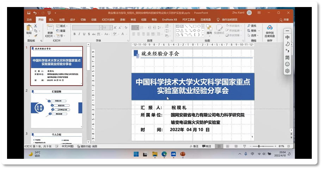This screenshot has height=169, width=322.
Task: Toggle Italic text formatting
Action: 79,34
